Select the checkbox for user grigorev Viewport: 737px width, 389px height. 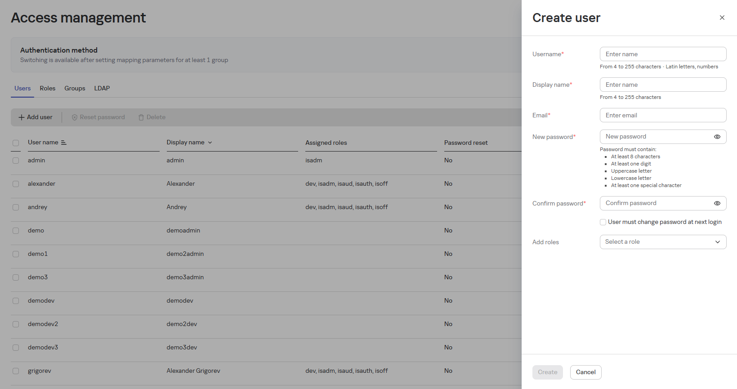tap(16, 371)
